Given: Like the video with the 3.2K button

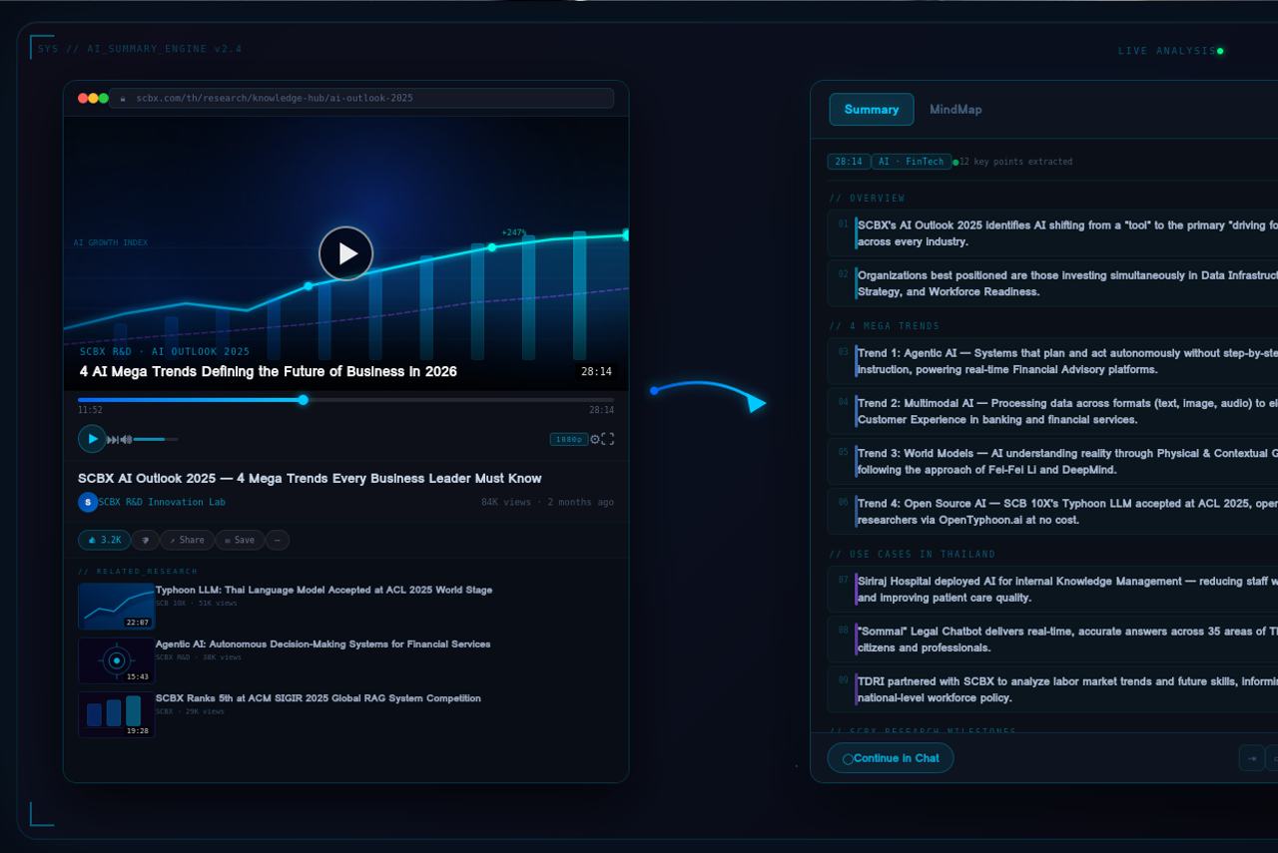Looking at the screenshot, I should (x=104, y=540).
